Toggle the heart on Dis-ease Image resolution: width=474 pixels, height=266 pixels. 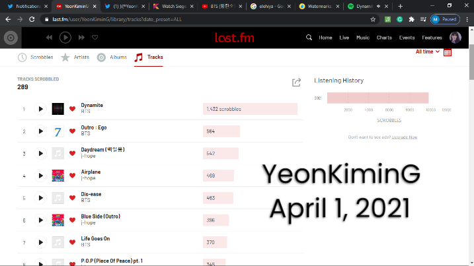(x=72, y=198)
